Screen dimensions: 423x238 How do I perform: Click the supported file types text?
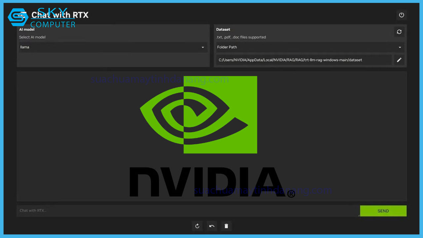click(241, 37)
